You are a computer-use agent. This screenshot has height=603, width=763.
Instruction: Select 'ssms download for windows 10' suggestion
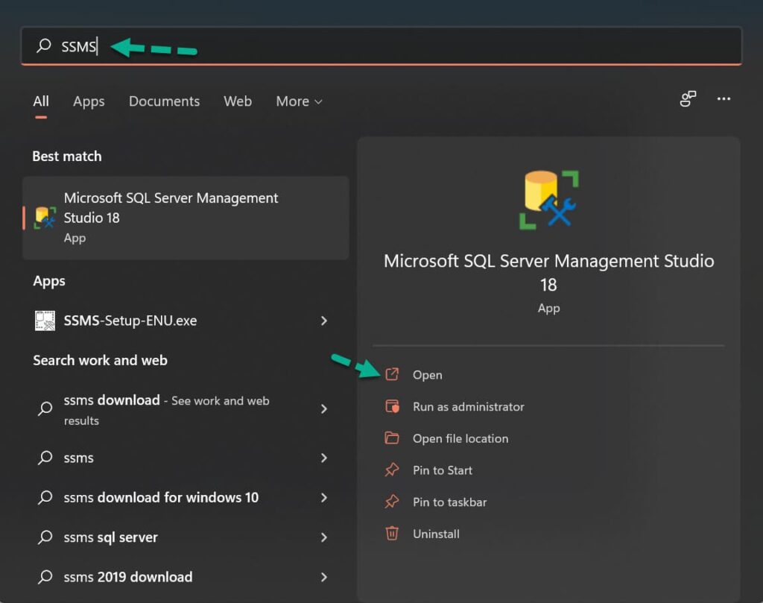tap(161, 497)
